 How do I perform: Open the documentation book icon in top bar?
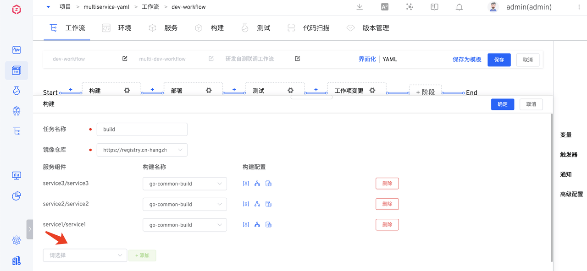[434, 7]
